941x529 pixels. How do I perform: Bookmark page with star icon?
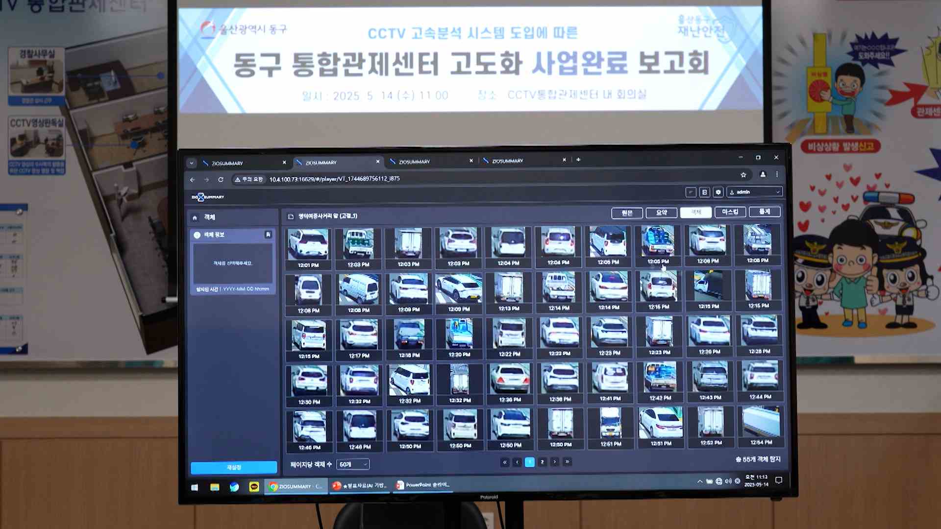click(x=743, y=175)
